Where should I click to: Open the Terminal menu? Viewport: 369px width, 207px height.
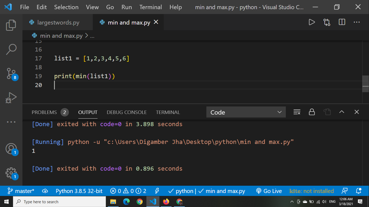click(x=150, y=7)
